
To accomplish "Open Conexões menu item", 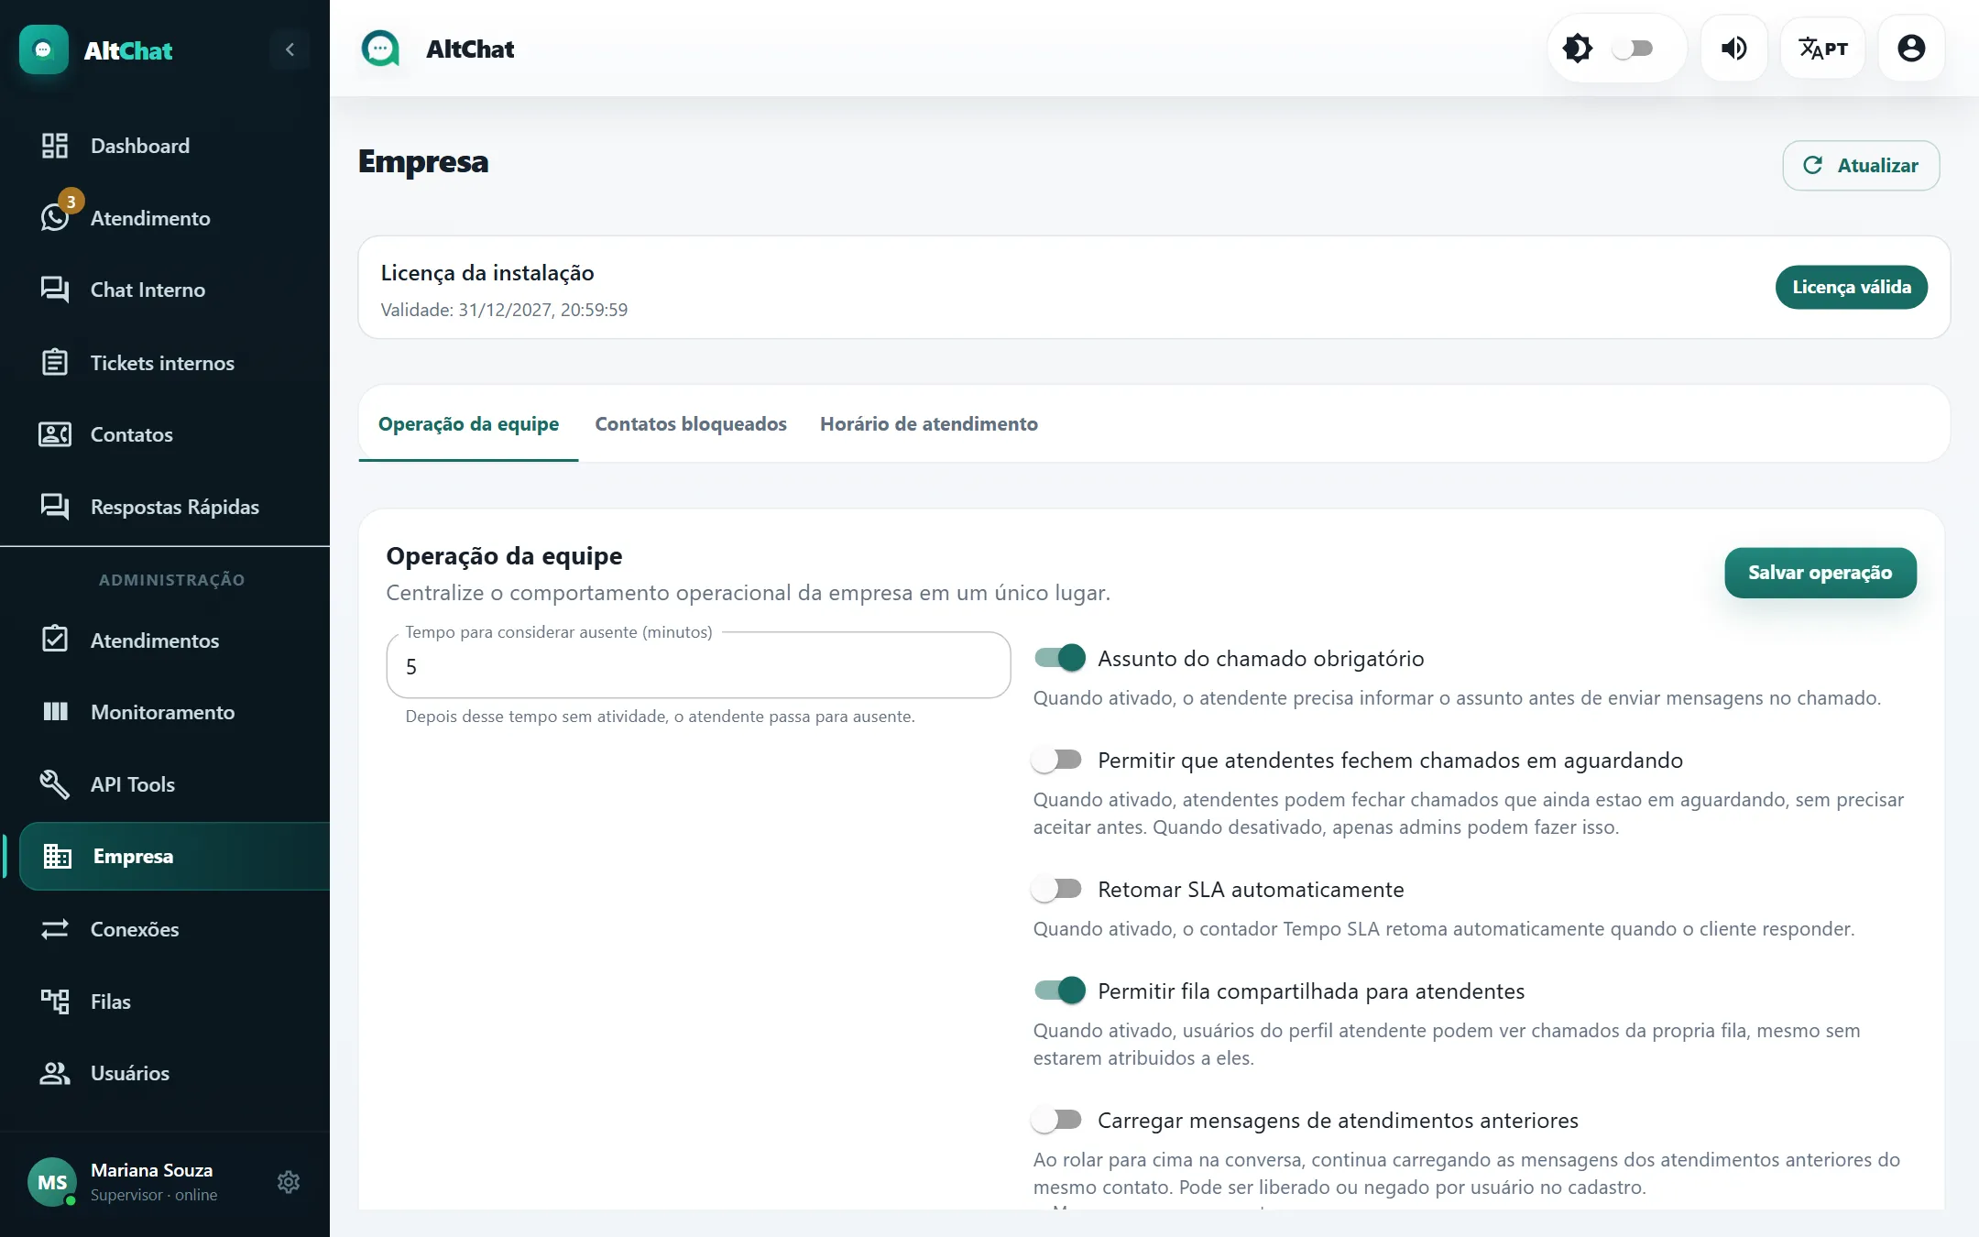I will tap(165, 929).
